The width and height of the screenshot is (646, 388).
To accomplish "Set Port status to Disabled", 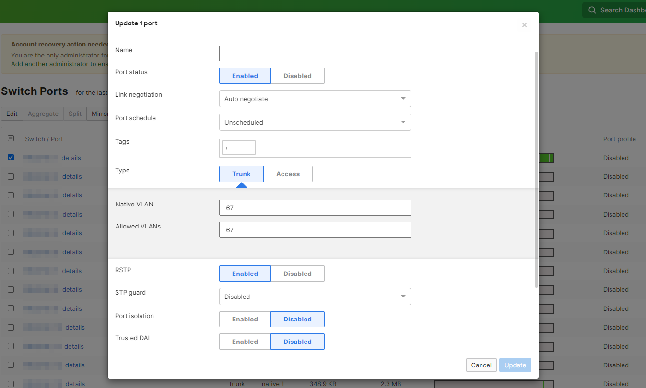I will [297, 76].
